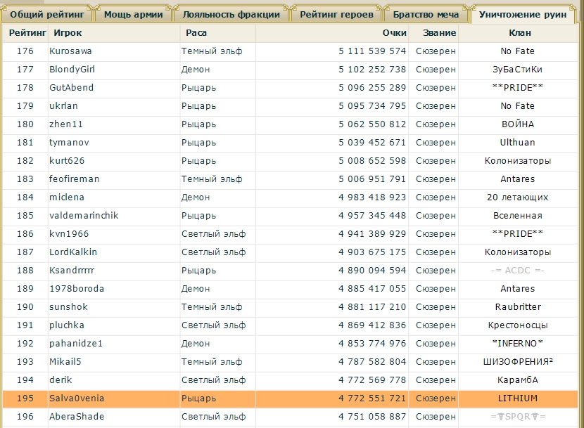Click the Крестоносцы clan name

(517, 325)
